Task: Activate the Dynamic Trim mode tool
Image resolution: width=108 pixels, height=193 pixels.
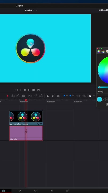Action: click(x=18, y=96)
